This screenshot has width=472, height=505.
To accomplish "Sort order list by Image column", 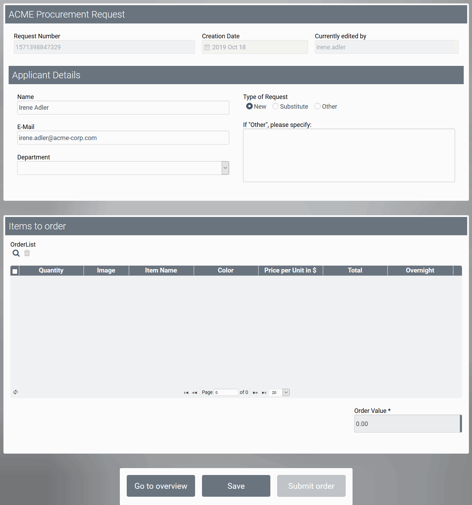I will (x=106, y=270).
